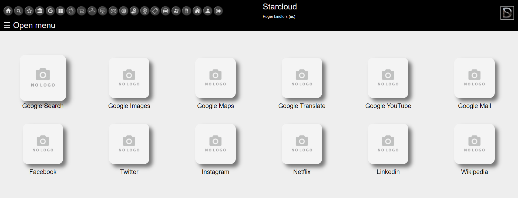Viewport: 518px width, 198px height.
Task: Click the game controller icon
Action: coord(113,11)
